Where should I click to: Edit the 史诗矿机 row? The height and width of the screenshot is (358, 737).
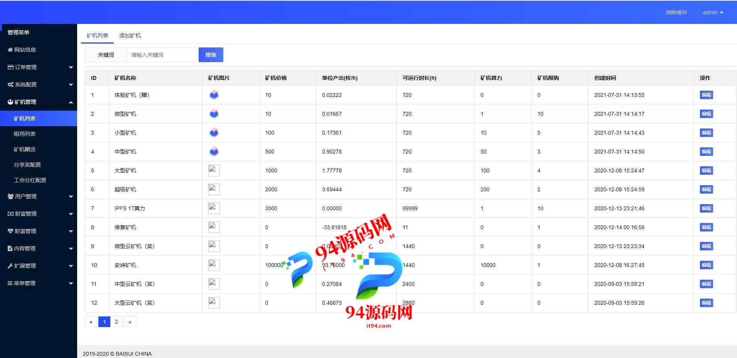[706, 265]
